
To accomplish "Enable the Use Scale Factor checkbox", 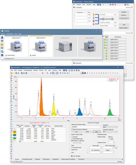I will (72, 148).
